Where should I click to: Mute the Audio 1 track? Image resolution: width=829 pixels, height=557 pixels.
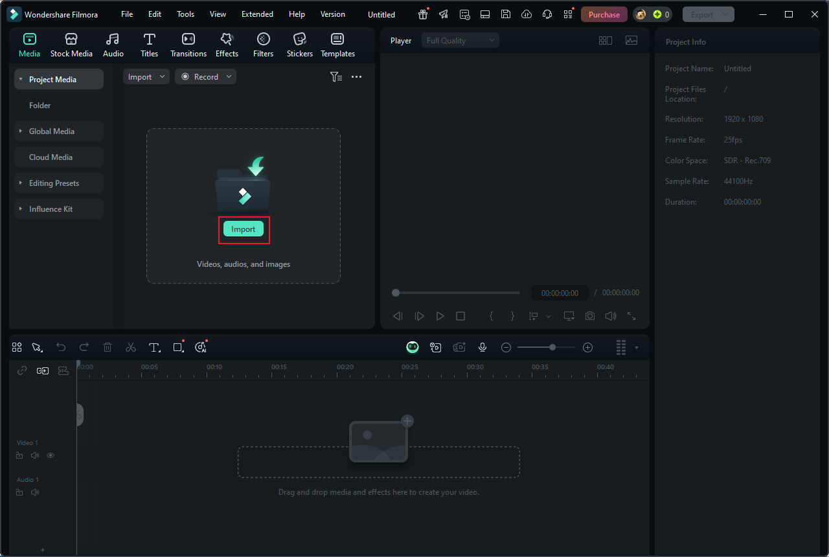point(35,492)
